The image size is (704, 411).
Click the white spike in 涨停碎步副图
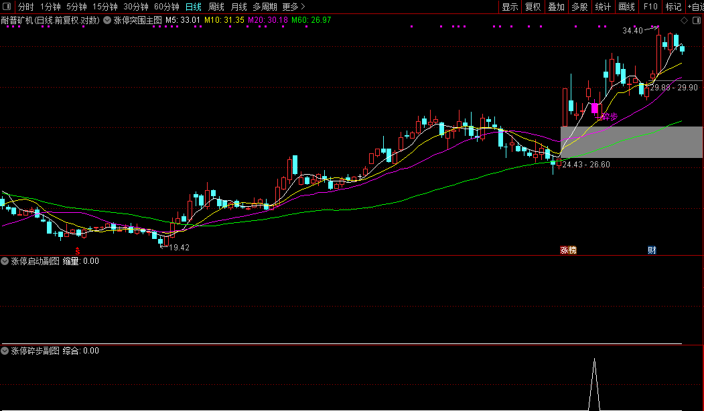point(594,384)
